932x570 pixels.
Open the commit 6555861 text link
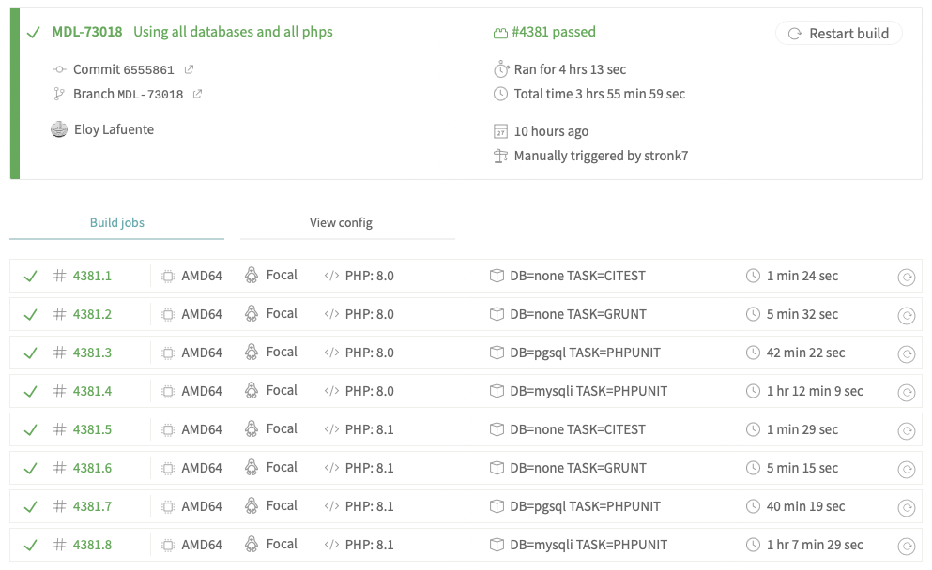(x=124, y=69)
